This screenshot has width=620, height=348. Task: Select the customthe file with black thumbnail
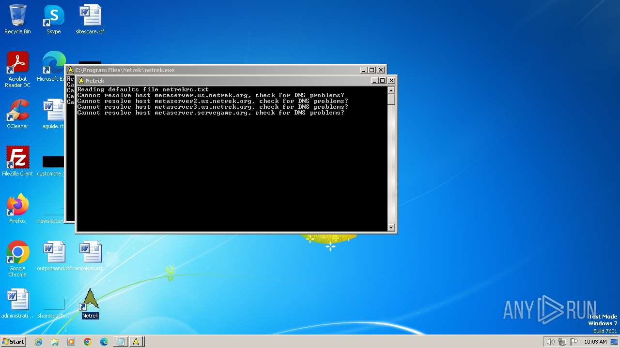point(51,165)
